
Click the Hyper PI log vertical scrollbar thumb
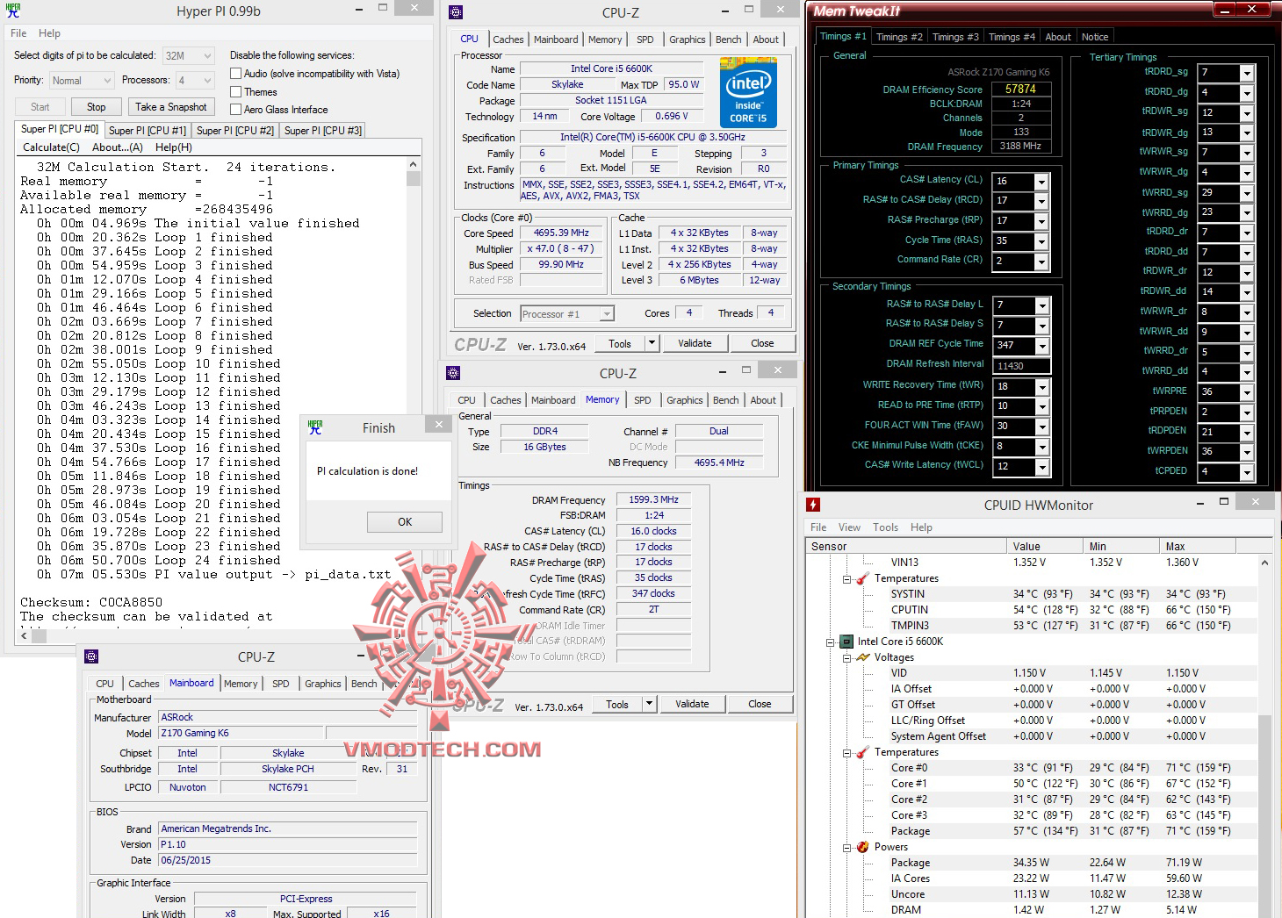[414, 178]
